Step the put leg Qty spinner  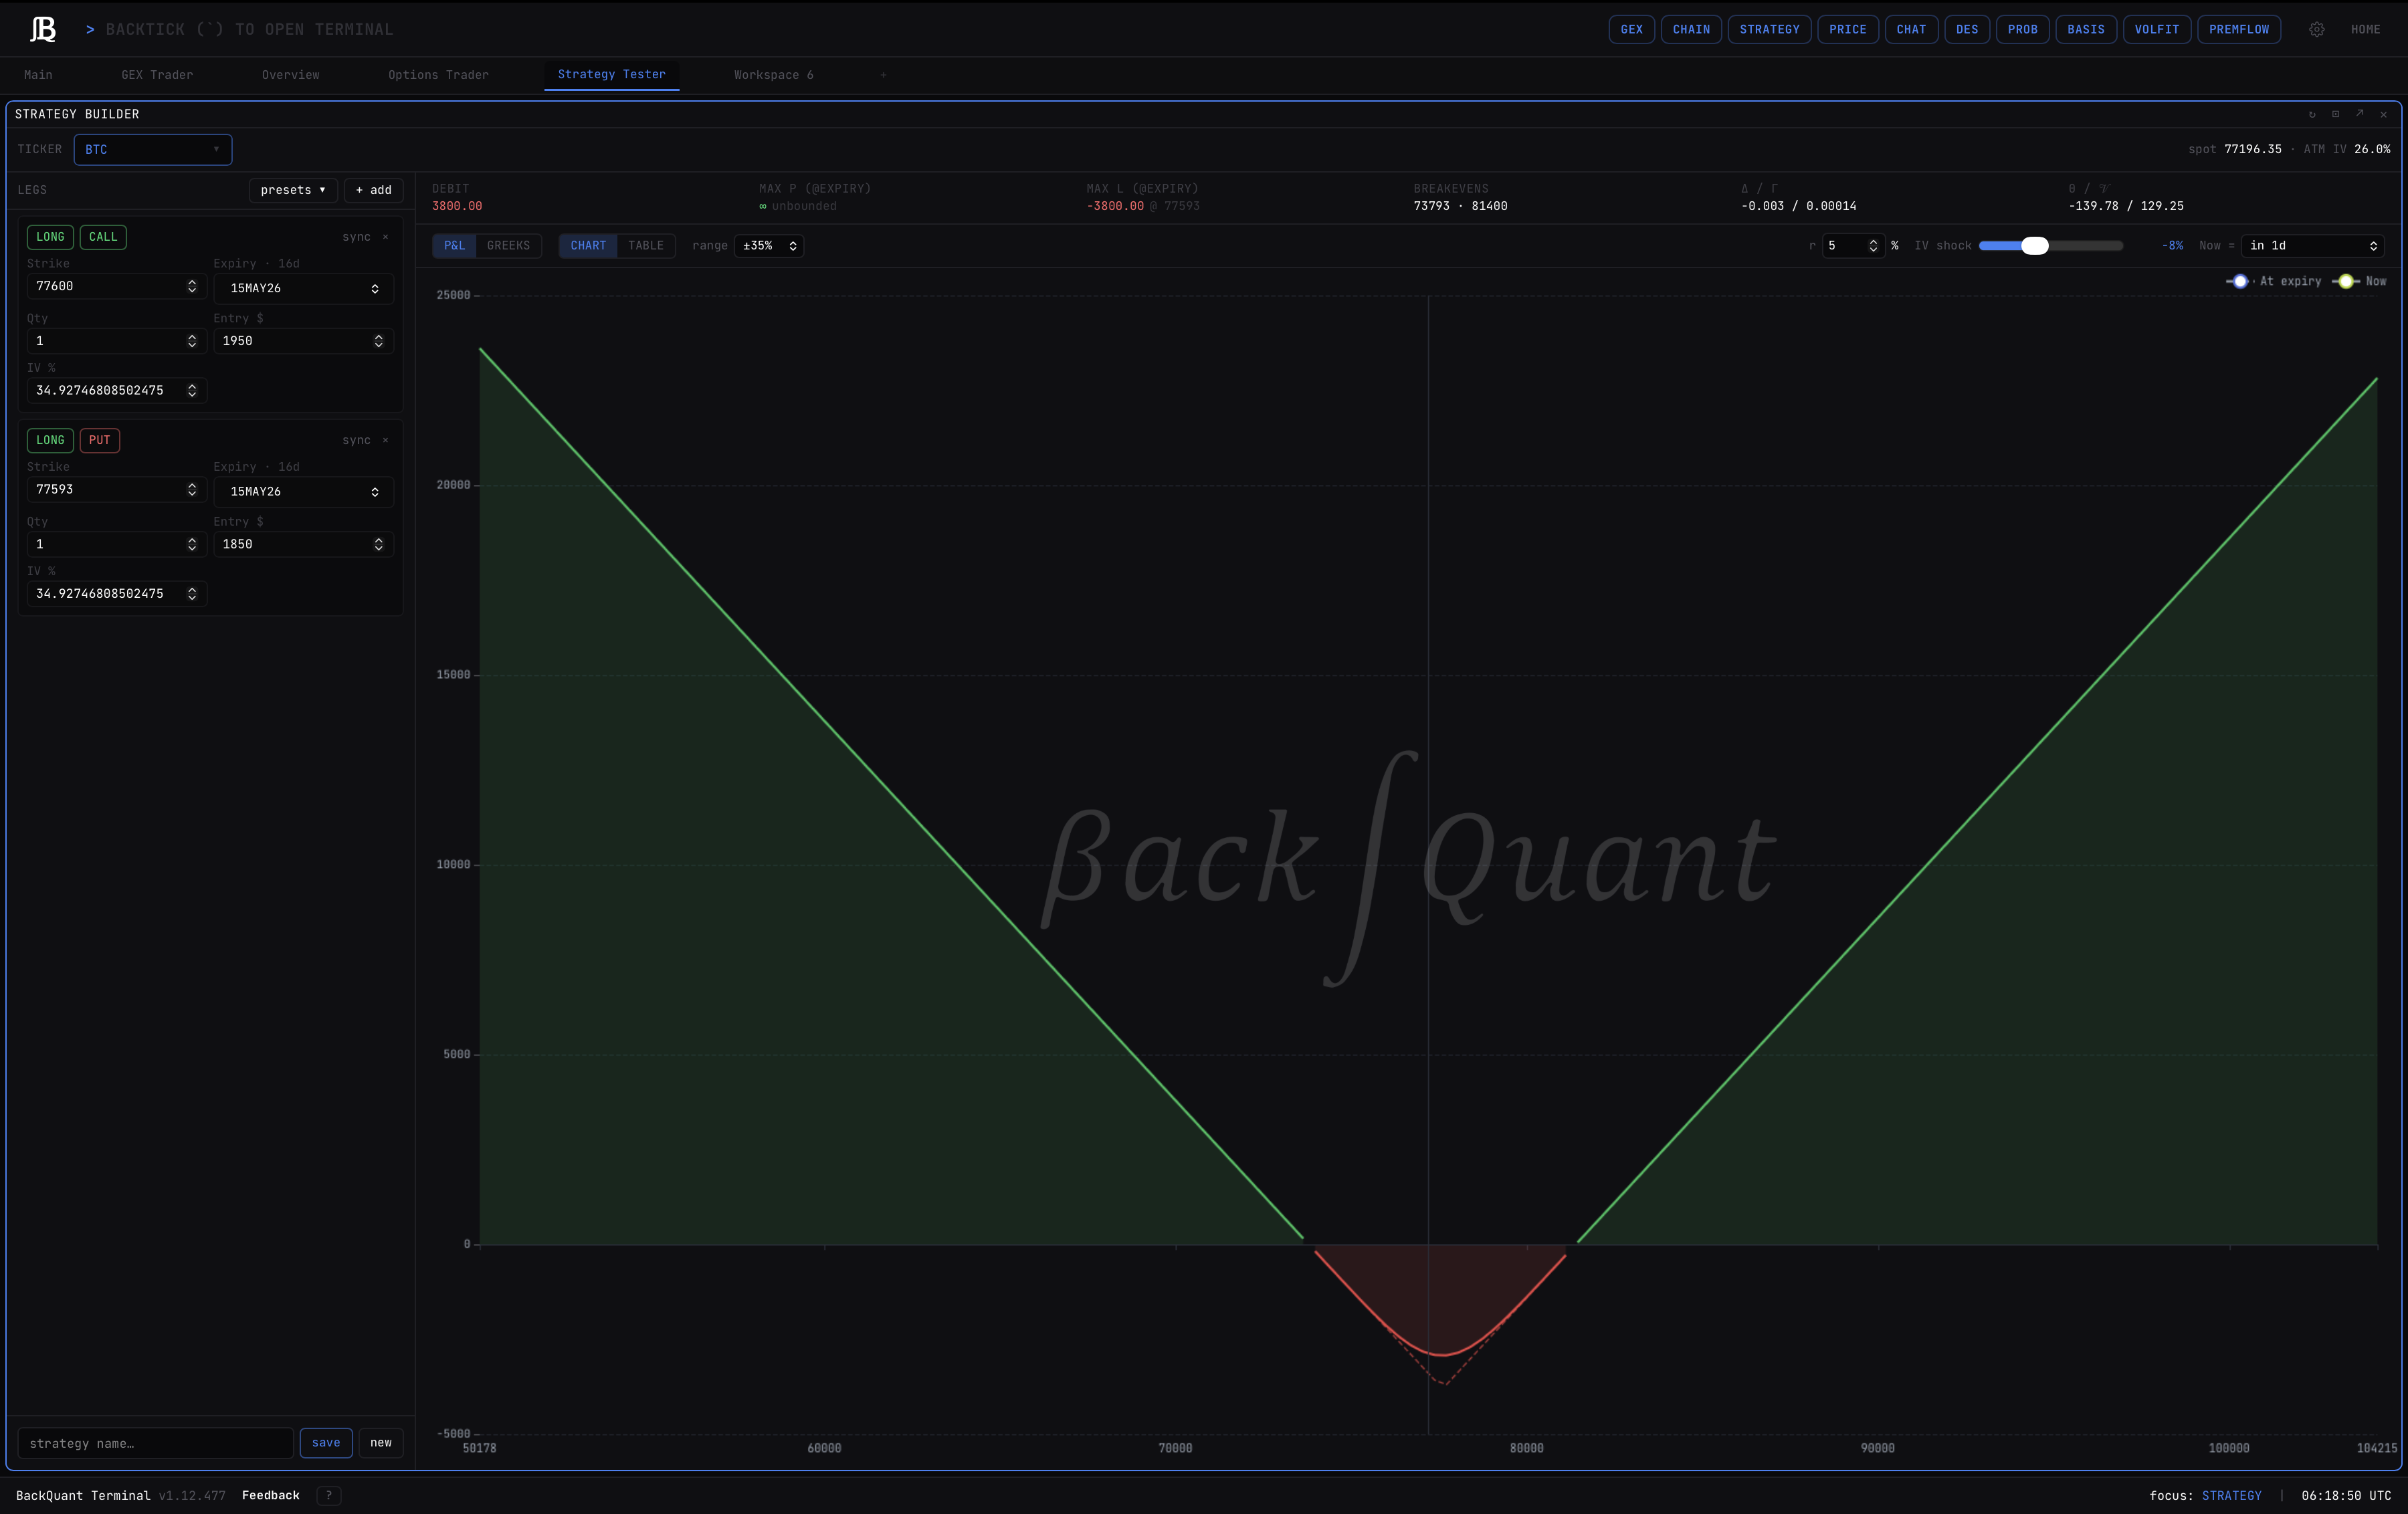click(x=192, y=545)
